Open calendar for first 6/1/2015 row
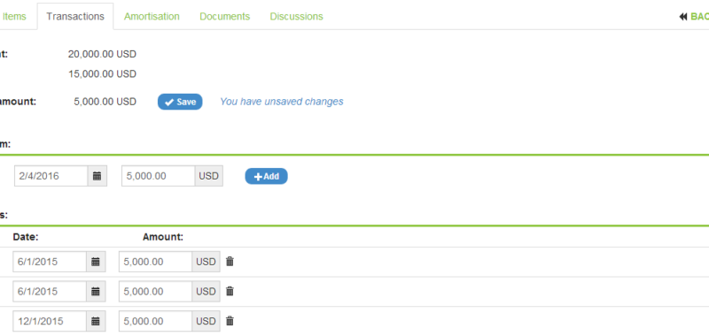 (x=96, y=262)
